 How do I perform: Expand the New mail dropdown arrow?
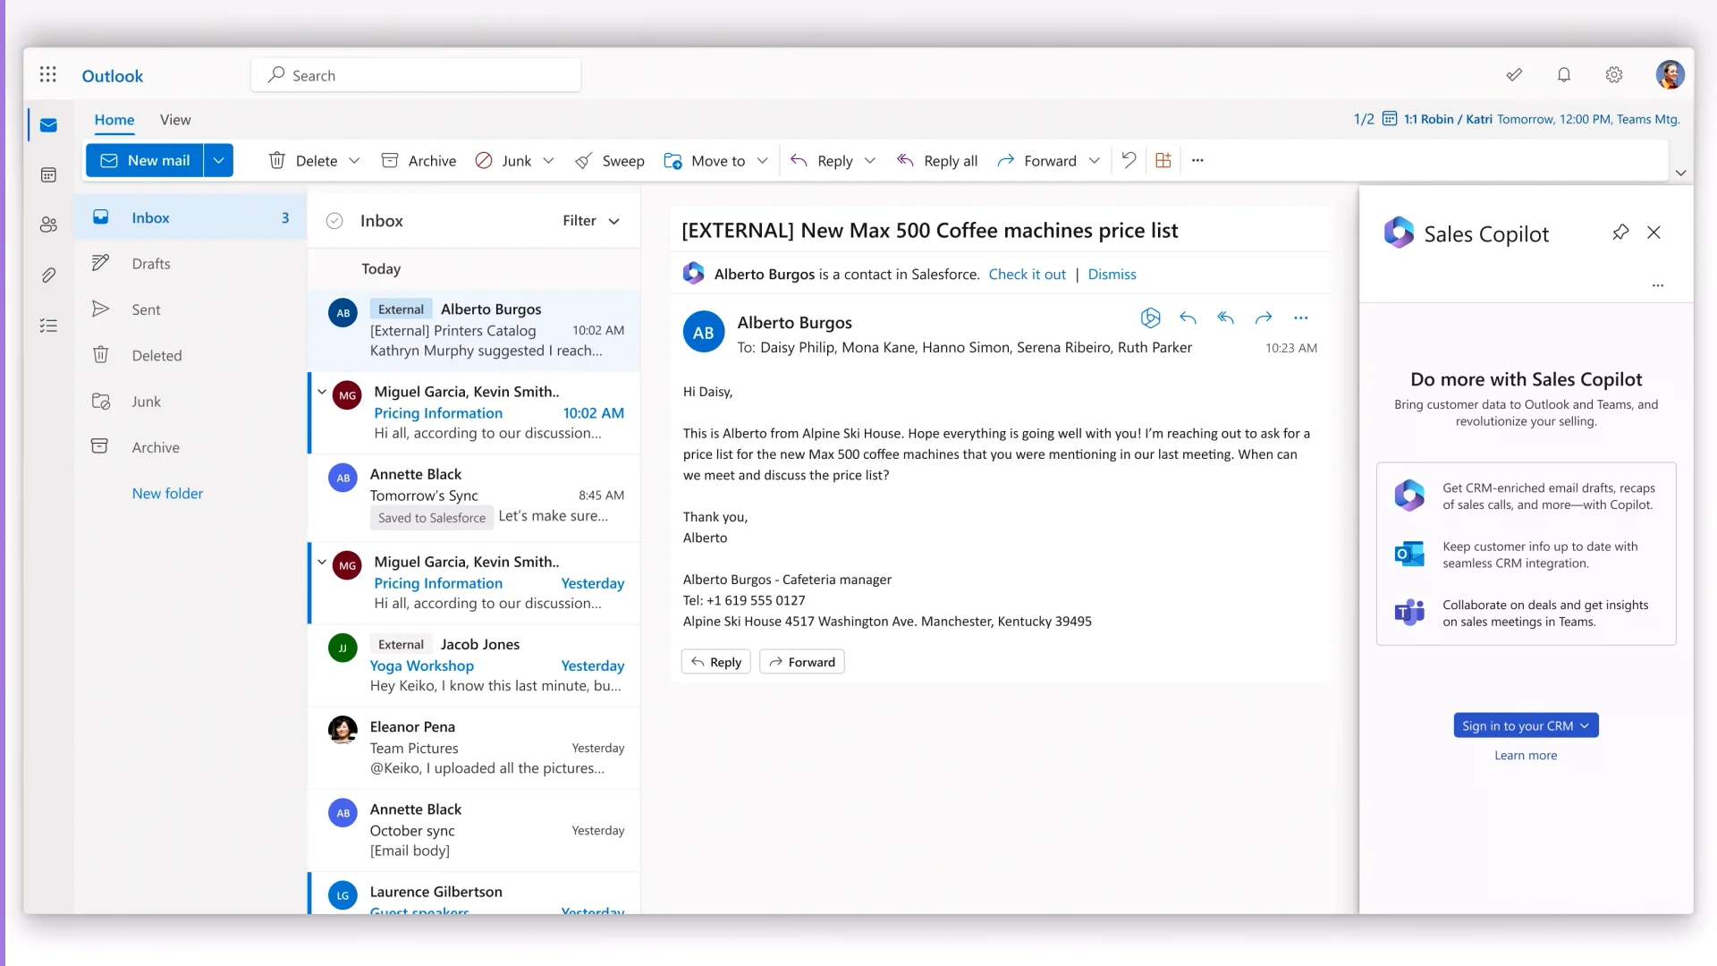218,160
